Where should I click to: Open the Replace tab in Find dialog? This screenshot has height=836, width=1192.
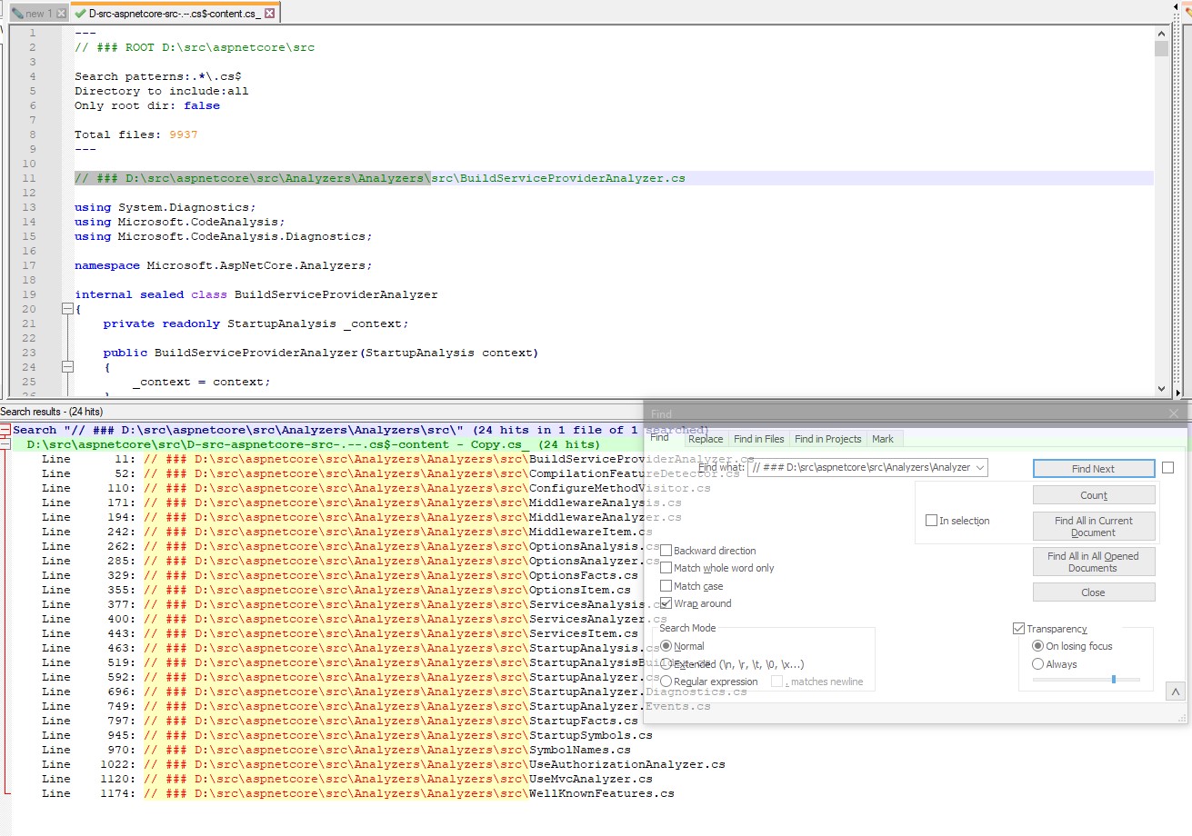[x=706, y=439]
